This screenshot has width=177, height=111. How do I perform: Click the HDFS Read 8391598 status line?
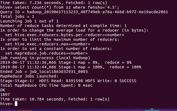pyautogui.click(x=68, y=81)
